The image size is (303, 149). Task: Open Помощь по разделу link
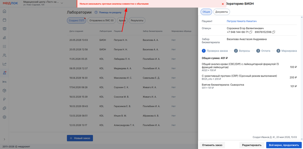tap(110, 13)
